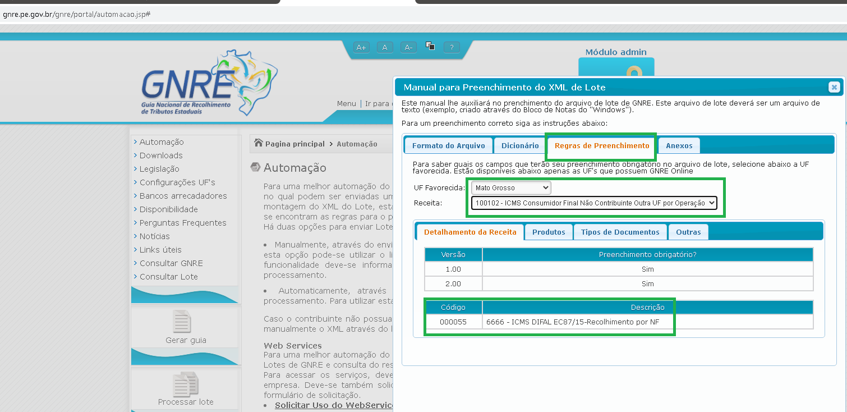Click the Gerar guia document icon

182,322
